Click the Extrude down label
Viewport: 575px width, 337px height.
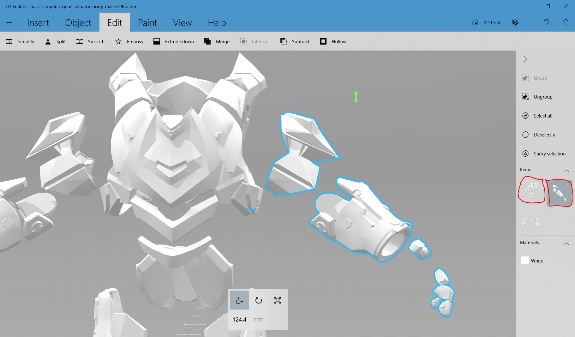point(179,42)
